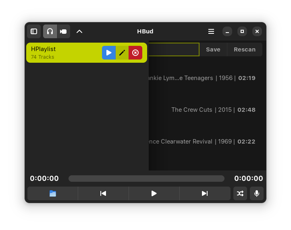Screen dimensions: 291x230
Task: Save the playlist
Action: point(213,49)
